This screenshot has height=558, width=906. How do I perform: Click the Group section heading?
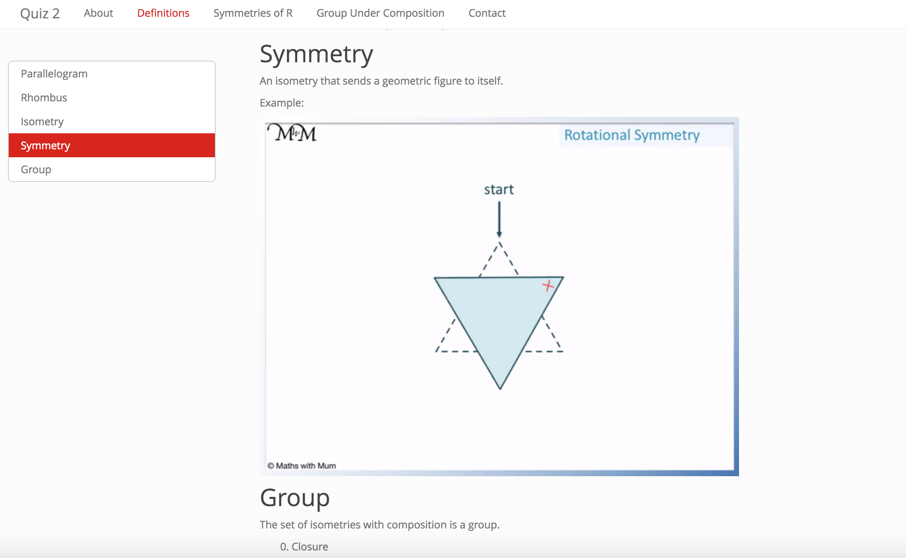[294, 498]
